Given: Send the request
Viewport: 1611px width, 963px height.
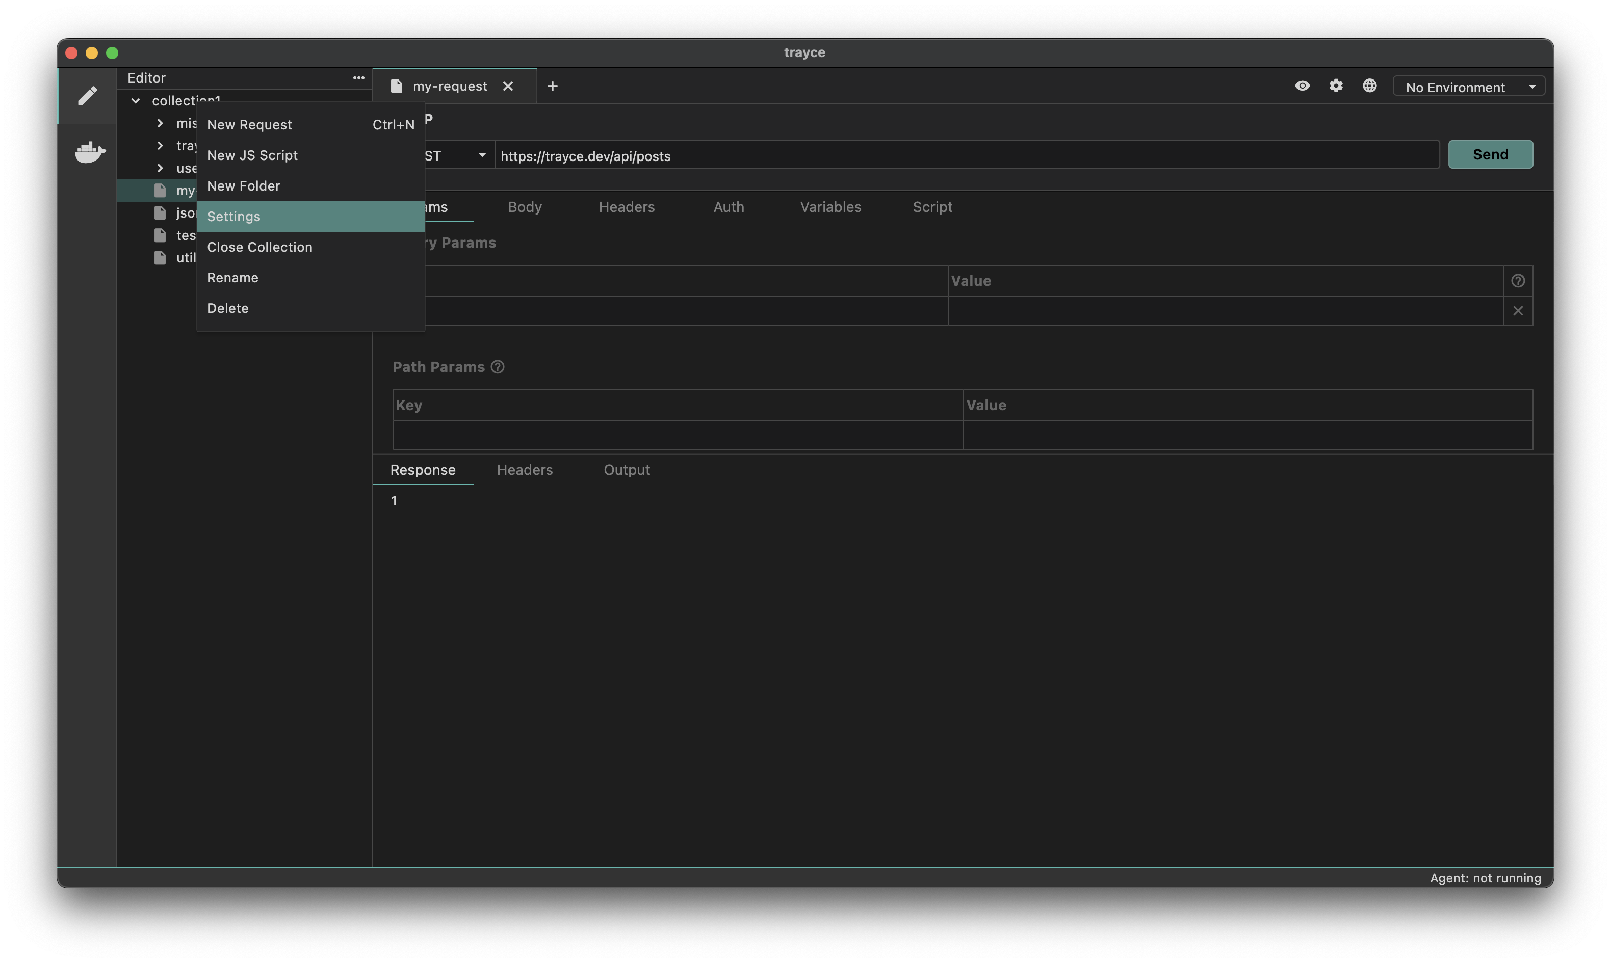Looking at the screenshot, I should [x=1490, y=154].
